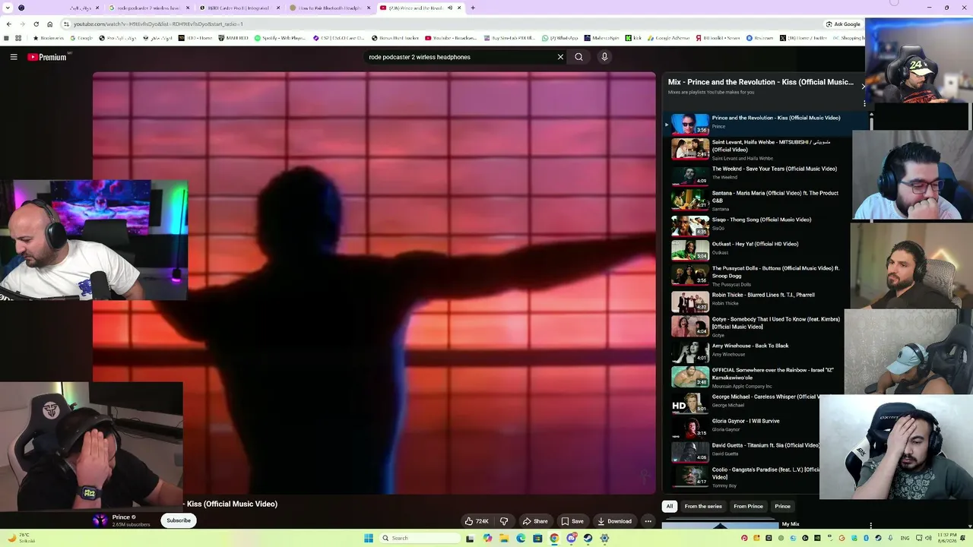This screenshot has width=973, height=547.
Task: Clear the YouTube search box text
Action: tap(560, 57)
